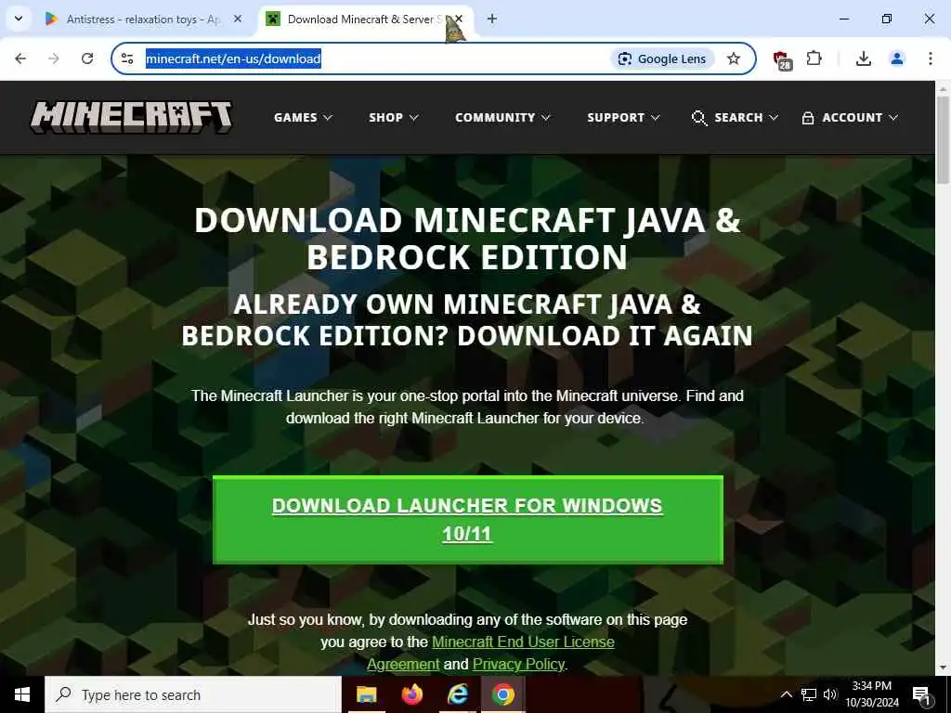
Task: Open the tab search chevron at top left
Action: coord(19,19)
